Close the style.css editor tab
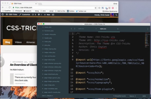The image size is (151, 99). (x=96, y=29)
